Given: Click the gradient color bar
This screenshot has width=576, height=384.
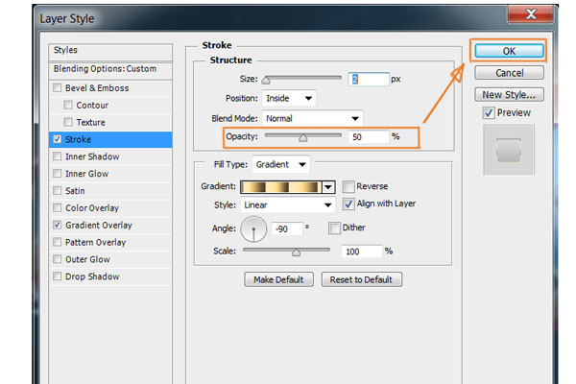Looking at the screenshot, I should tap(281, 187).
